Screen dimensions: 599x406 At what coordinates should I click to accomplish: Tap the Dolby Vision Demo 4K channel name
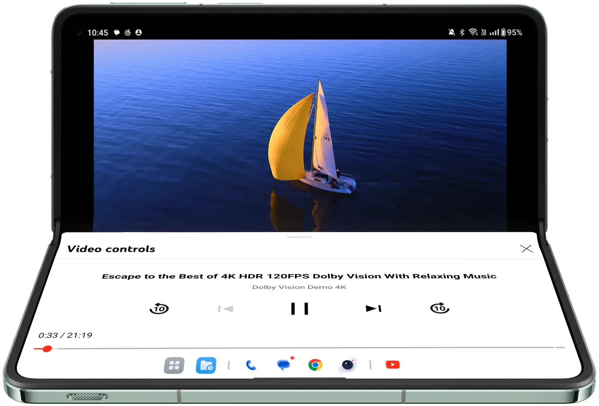[x=299, y=287]
